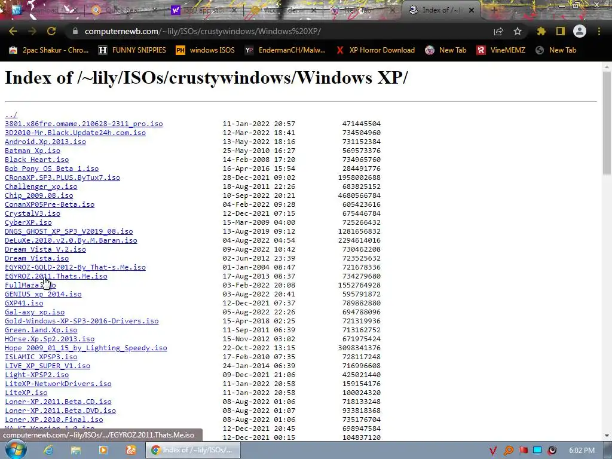Click the Gal-axy_xp.iso link

(x=34, y=312)
